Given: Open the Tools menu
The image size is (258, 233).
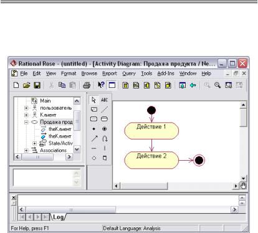Looking at the screenshot, I should [x=146, y=74].
